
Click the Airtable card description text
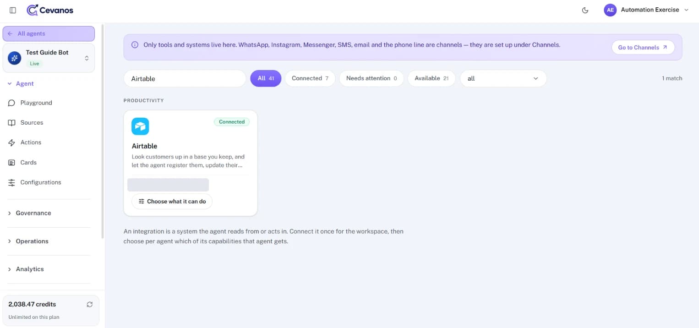188,161
